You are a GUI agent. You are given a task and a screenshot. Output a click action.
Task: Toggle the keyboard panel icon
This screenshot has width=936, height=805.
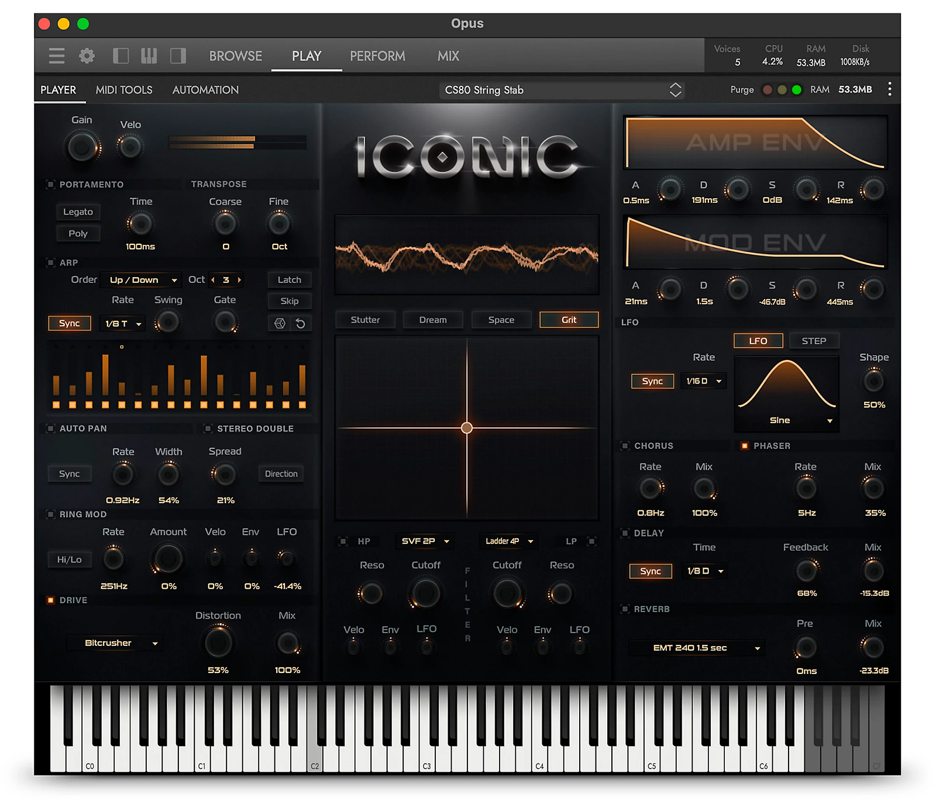pos(149,56)
